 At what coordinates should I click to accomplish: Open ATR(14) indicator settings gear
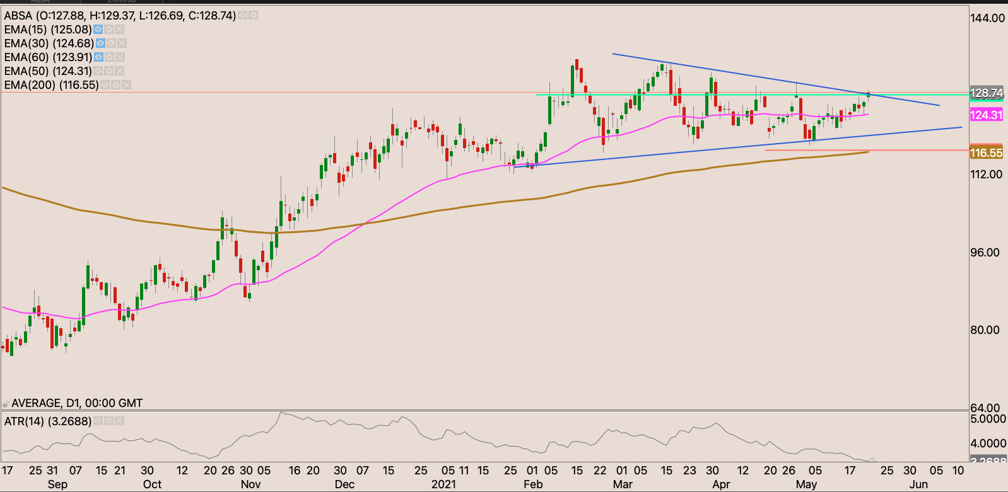coord(109,421)
